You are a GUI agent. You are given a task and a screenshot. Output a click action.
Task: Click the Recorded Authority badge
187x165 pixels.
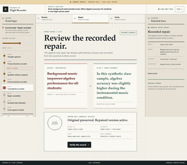tap(128, 33)
